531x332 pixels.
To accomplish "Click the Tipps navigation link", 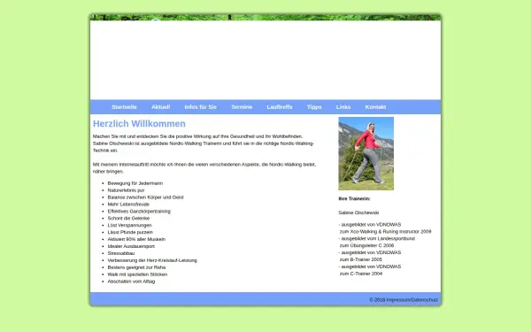I will point(314,107).
